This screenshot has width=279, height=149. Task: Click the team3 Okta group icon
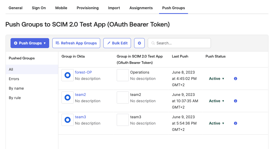click(x=68, y=120)
